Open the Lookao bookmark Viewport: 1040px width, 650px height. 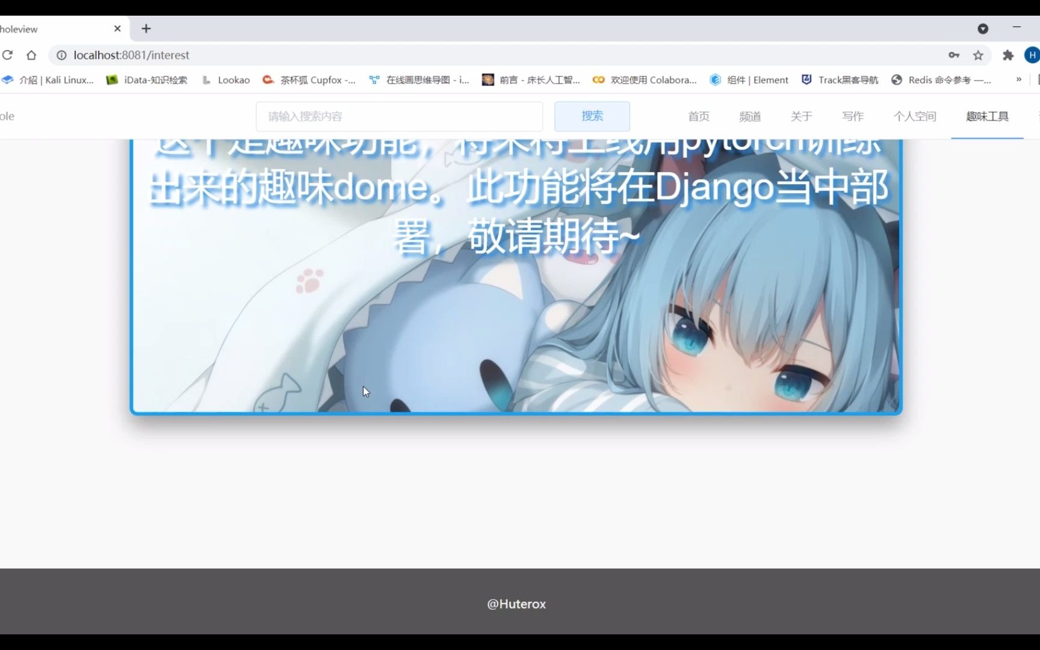[226, 79]
